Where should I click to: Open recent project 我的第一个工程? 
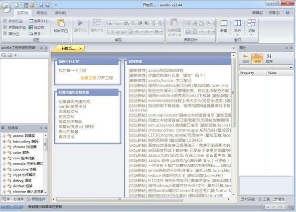click(x=72, y=71)
